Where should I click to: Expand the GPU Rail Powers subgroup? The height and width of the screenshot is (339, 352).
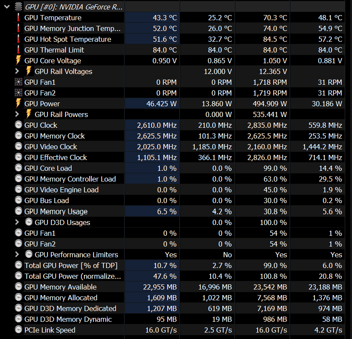pyautogui.click(x=17, y=114)
